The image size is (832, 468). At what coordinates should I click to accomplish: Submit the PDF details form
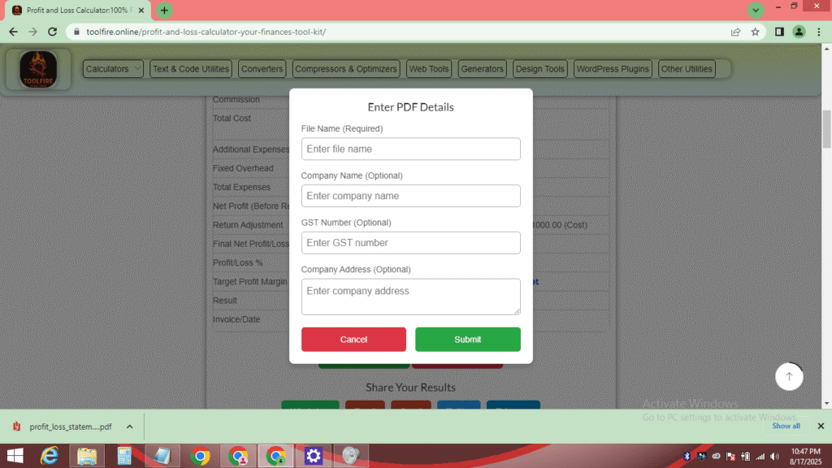[467, 339]
